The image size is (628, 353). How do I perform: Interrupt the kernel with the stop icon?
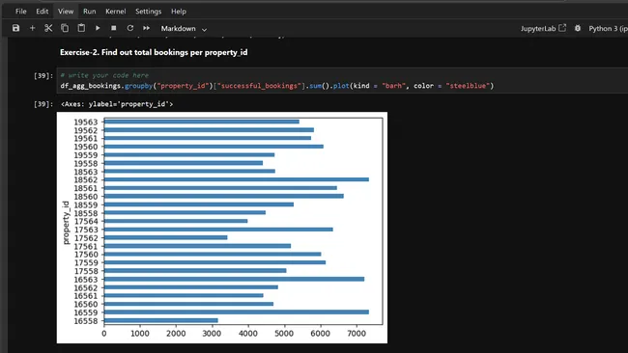(x=114, y=28)
